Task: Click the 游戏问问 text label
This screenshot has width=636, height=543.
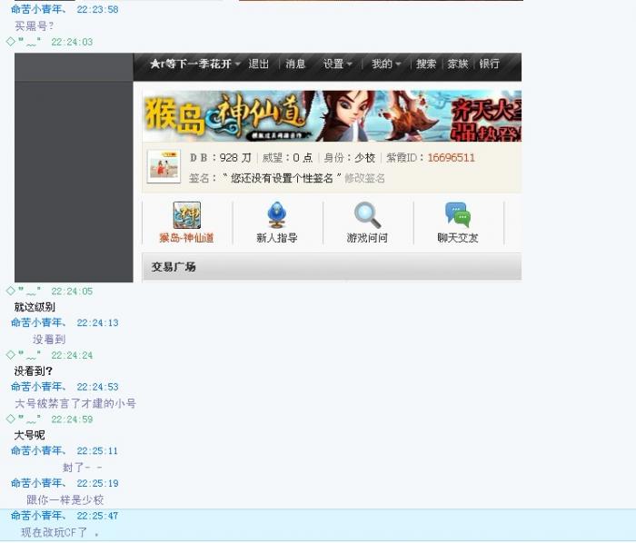Action: click(x=367, y=238)
